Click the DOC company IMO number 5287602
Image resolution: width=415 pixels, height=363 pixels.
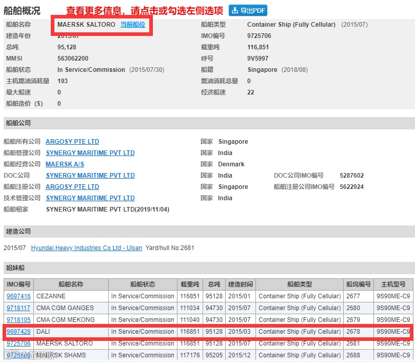click(x=352, y=176)
